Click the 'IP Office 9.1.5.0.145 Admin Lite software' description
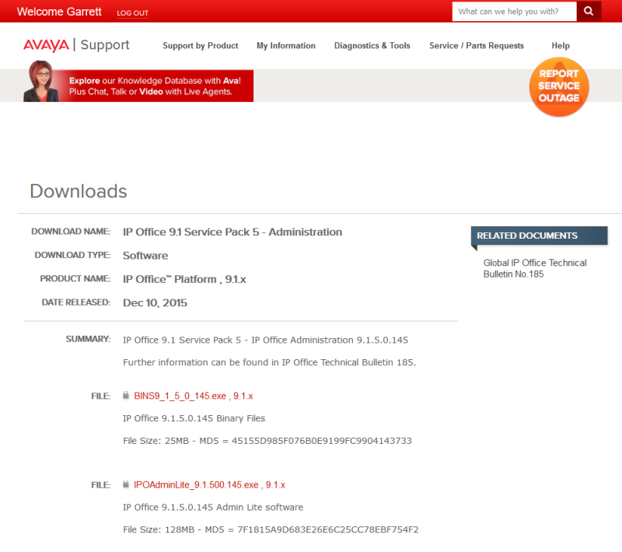The width and height of the screenshot is (622, 552). [213, 507]
